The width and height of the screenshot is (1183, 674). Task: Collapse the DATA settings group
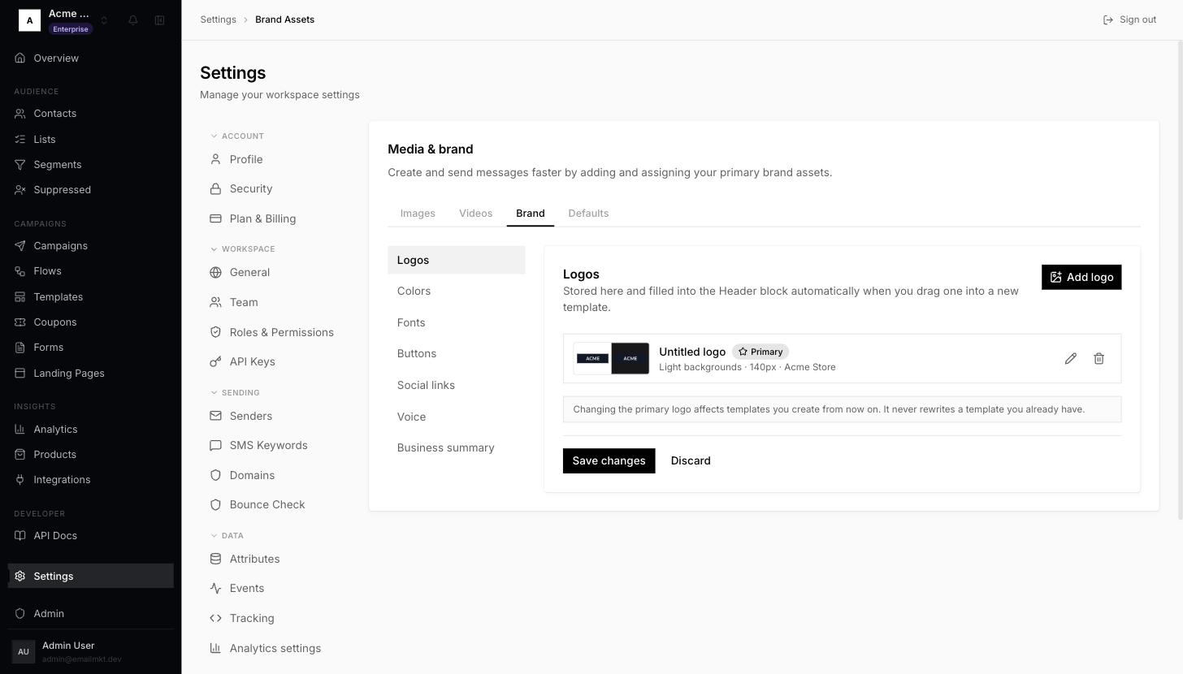coord(227,535)
